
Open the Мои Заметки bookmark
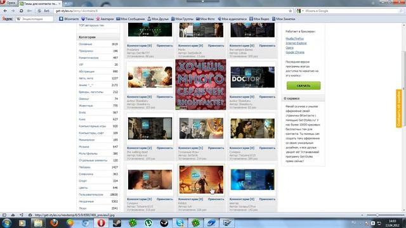click(284, 19)
